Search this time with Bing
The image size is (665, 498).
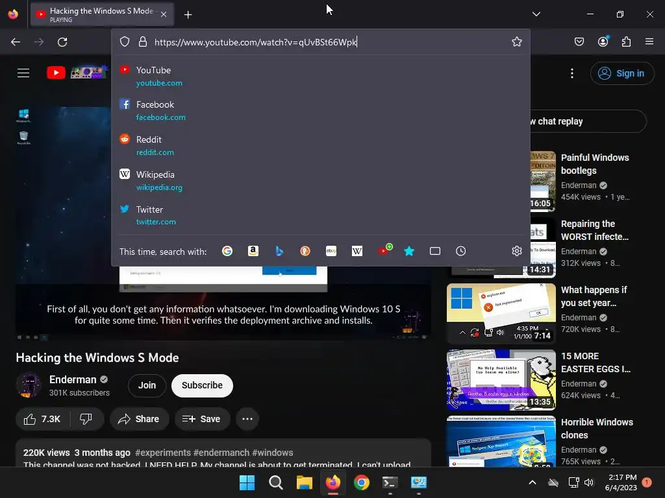coord(279,251)
